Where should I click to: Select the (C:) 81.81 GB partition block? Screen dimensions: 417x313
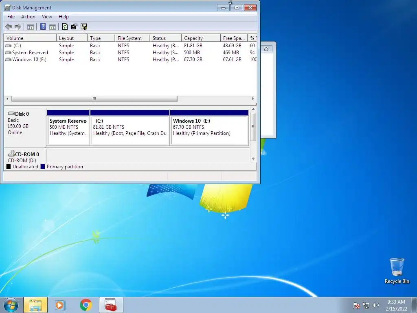point(130,128)
